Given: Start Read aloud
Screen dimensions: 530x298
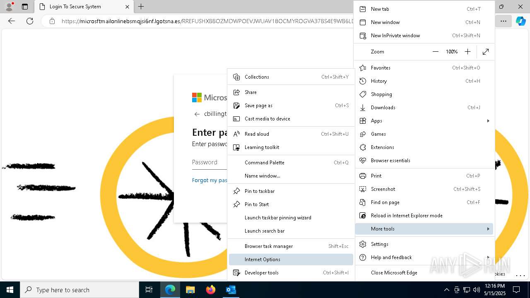Looking at the screenshot, I should (291, 134).
